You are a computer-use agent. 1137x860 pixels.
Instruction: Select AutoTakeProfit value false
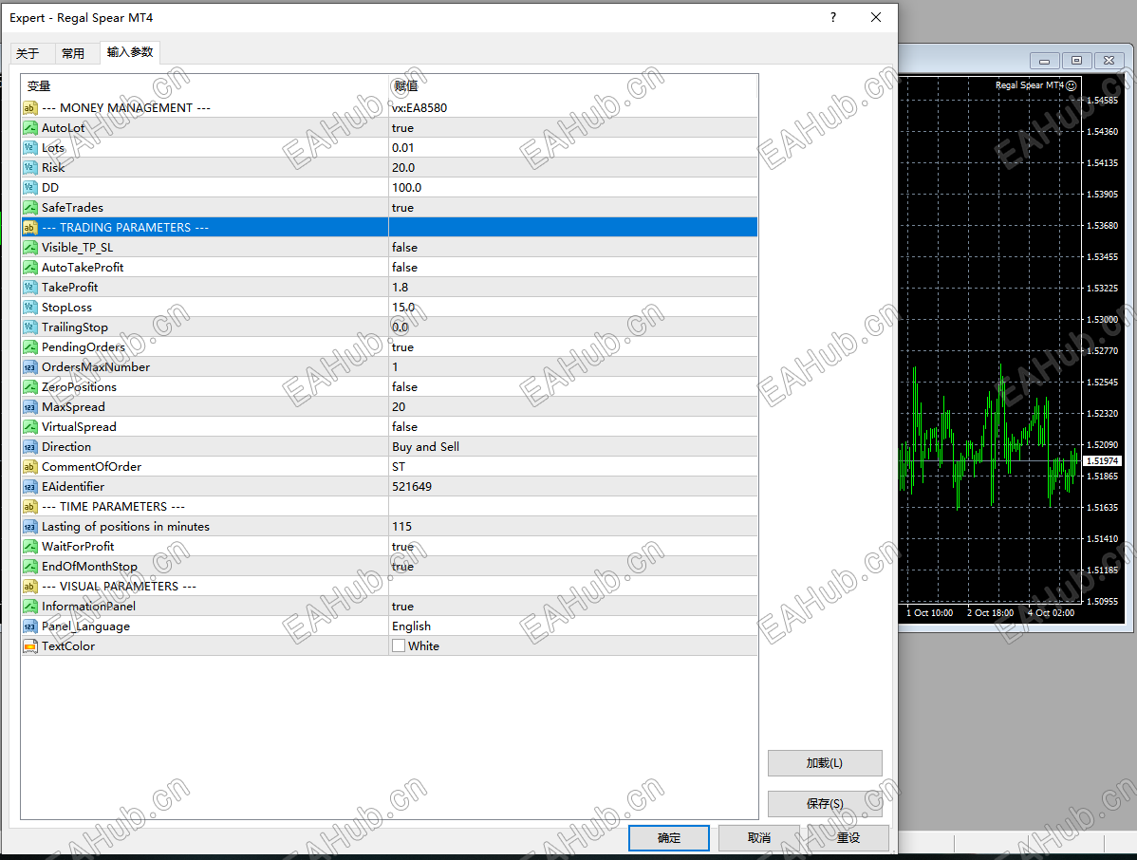point(404,268)
